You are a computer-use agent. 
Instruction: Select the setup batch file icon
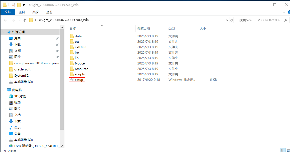(x=72, y=79)
